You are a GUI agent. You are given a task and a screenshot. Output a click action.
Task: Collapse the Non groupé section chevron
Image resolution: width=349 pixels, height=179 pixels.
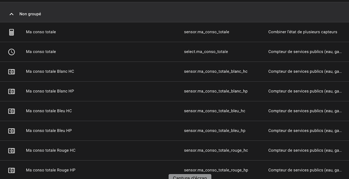coord(11,14)
